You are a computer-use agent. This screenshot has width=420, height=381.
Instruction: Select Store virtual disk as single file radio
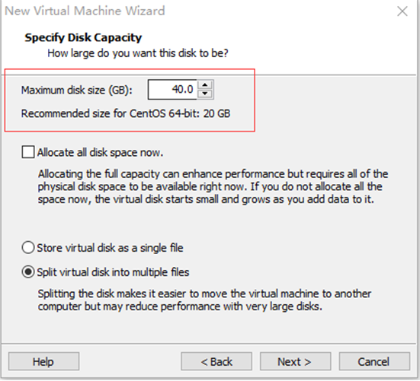[28, 248]
